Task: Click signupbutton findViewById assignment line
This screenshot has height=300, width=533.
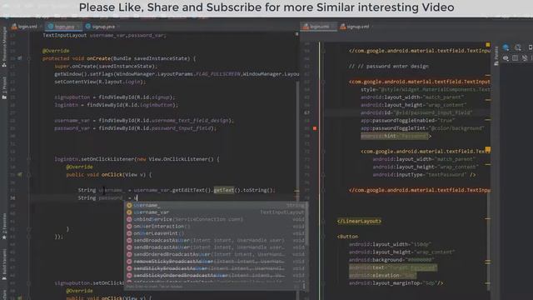Action: pos(115,97)
